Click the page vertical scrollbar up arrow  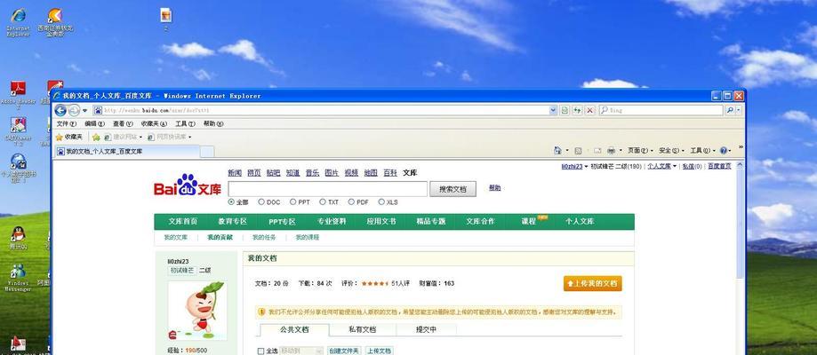pos(740,165)
